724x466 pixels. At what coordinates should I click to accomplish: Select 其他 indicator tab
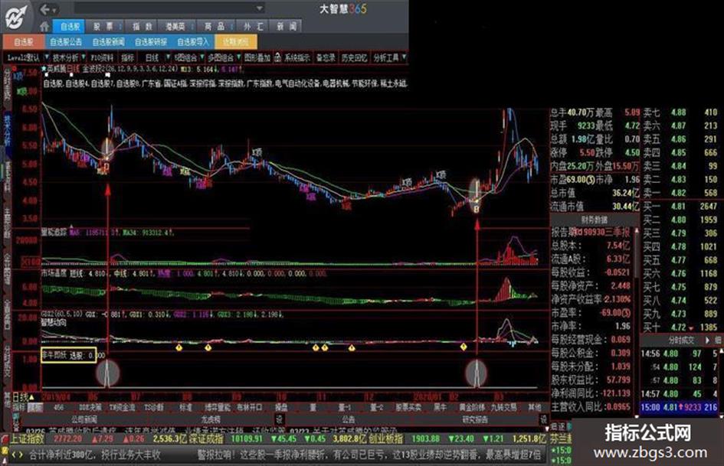[535, 407]
